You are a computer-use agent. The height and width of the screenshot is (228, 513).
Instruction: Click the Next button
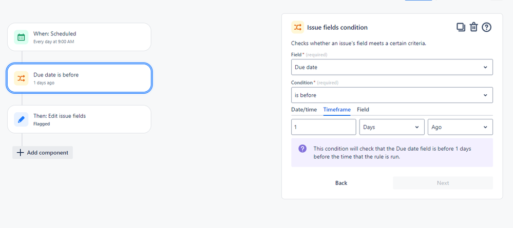443,183
